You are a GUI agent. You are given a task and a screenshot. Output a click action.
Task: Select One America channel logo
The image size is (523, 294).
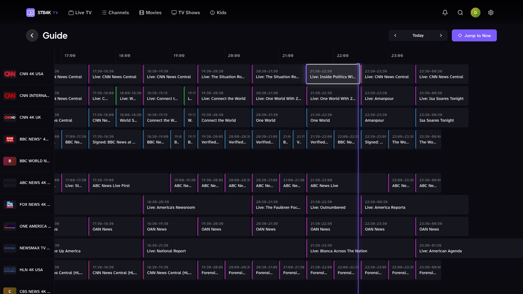pyautogui.click(x=10, y=226)
